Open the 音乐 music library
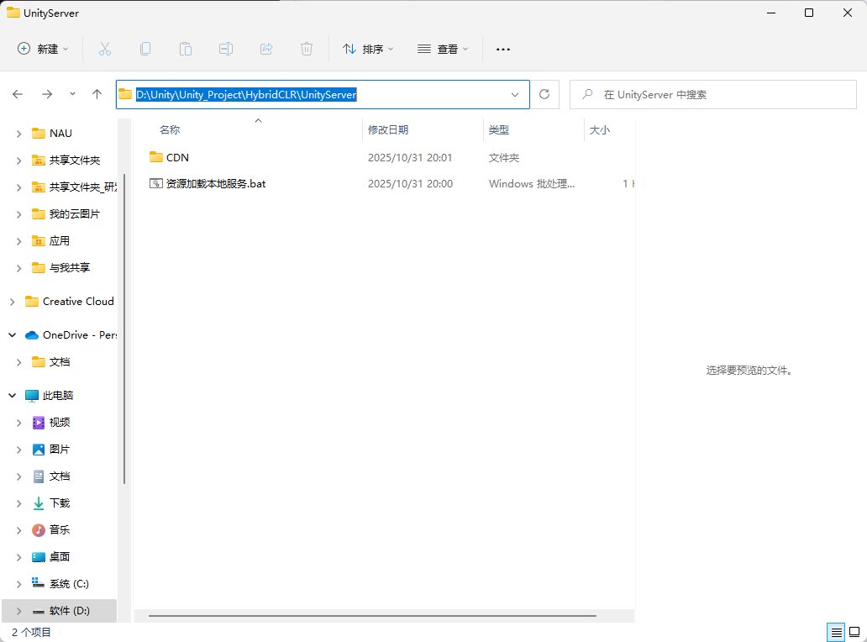This screenshot has height=642, width=867. click(51, 529)
